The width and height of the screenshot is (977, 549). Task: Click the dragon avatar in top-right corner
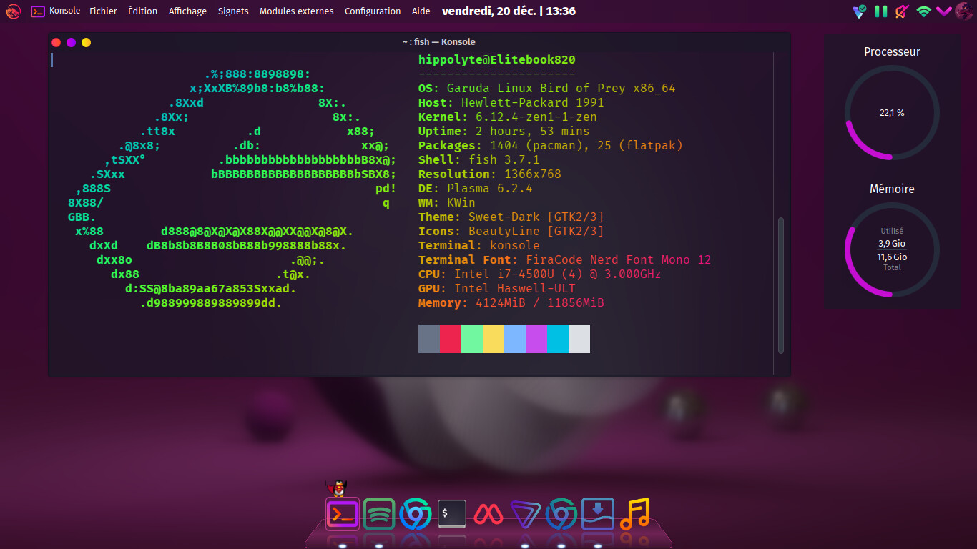964,11
